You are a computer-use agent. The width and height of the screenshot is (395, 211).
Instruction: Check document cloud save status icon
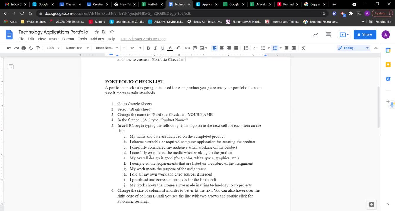112,32
